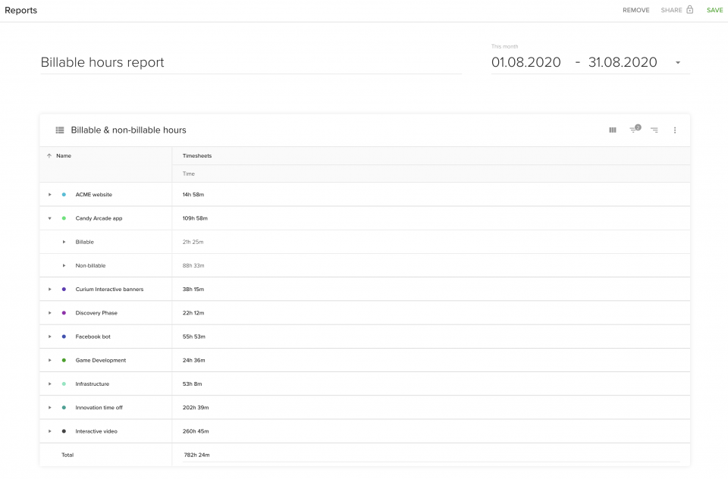Sort by the Name column arrow
Viewport: 728px width, 479px height.
point(49,156)
